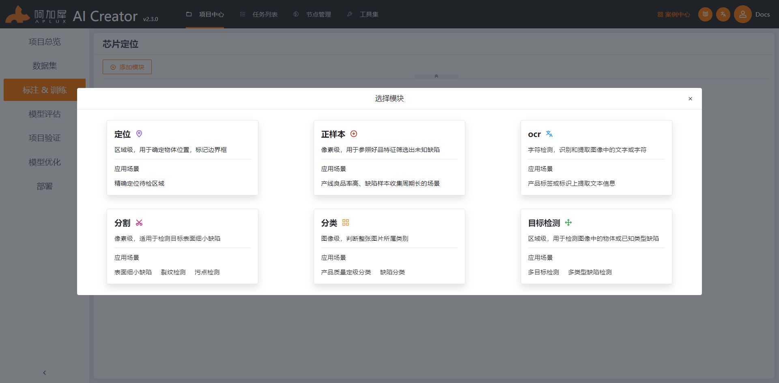
Task: Select the 分类 module card title
Action: pyautogui.click(x=329, y=223)
